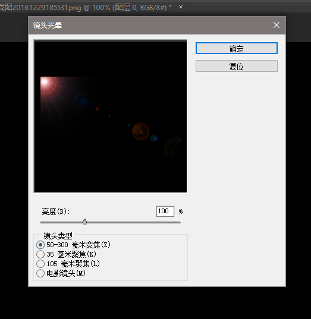Select the 截图20161229185531.png document tab
Screen dimensions: 311x319
click(x=86, y=8)
